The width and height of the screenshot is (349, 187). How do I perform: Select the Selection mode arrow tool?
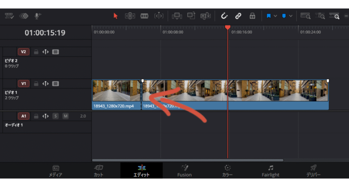(116, 16)
